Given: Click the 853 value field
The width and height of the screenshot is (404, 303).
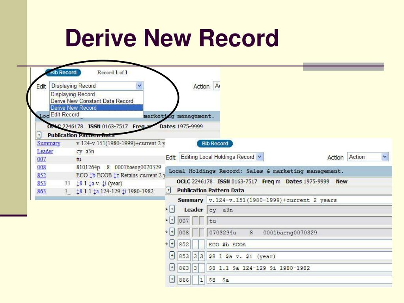Looking at the screenshot, I should 299,256.
